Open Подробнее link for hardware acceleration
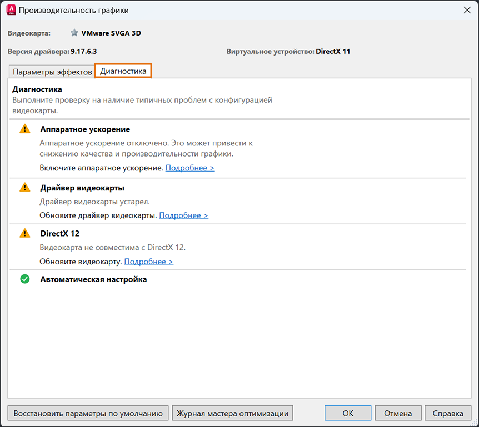The width and height of the screenshot is (479, 427). [x=190, y=168]
